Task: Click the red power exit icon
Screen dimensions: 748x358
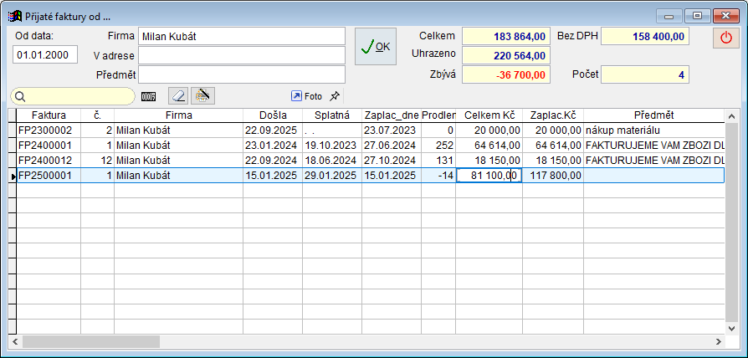Action: (725, 38)
